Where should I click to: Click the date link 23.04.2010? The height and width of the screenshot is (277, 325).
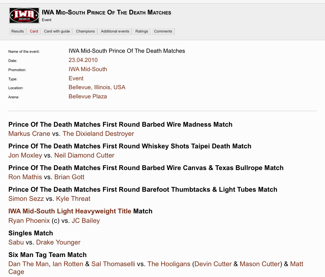click(83, 60)
